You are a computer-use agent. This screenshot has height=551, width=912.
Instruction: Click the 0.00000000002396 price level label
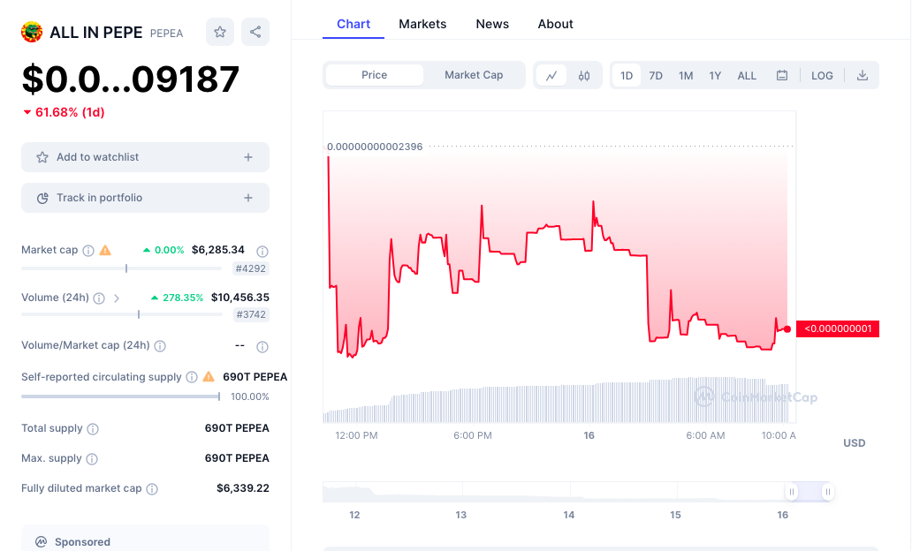[375, 147]
